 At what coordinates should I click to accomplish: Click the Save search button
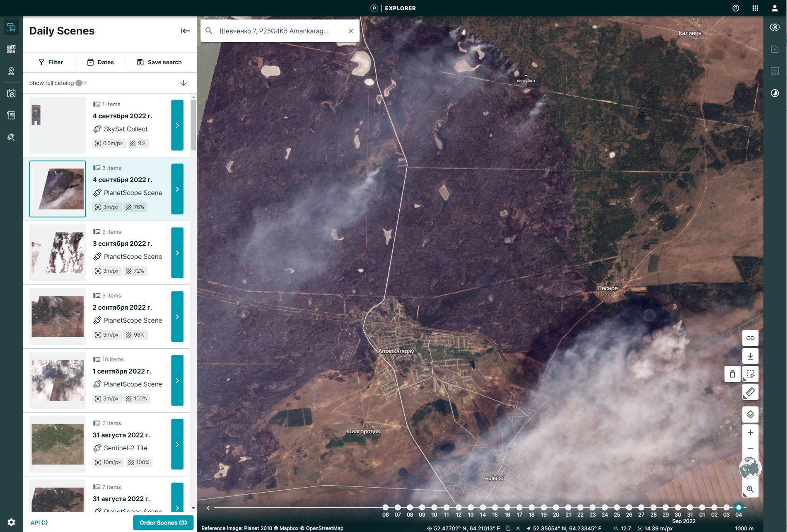(159, 62)
